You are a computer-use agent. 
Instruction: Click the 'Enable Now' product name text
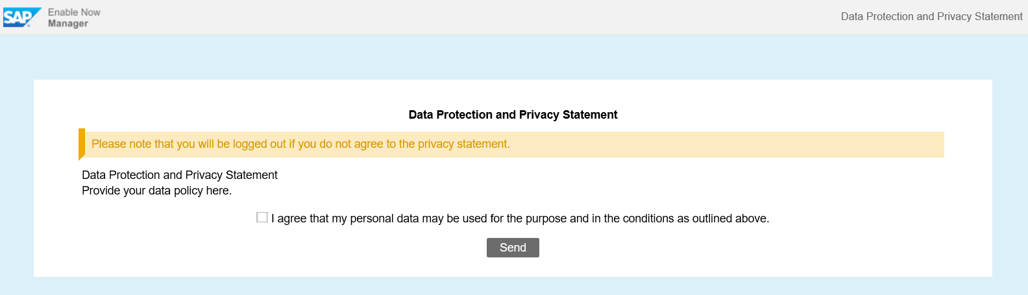[74, 12]
